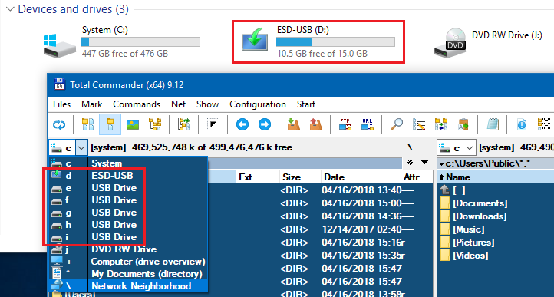Enable thumbnail view via picture icon
This screenshot has height=297, width=554.
[133, 124]
